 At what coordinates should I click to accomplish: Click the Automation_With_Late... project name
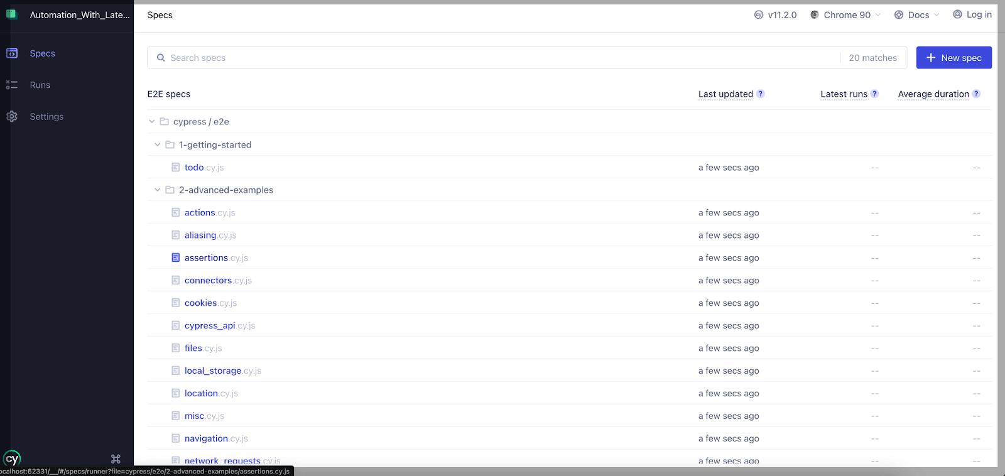click(80, 15)
